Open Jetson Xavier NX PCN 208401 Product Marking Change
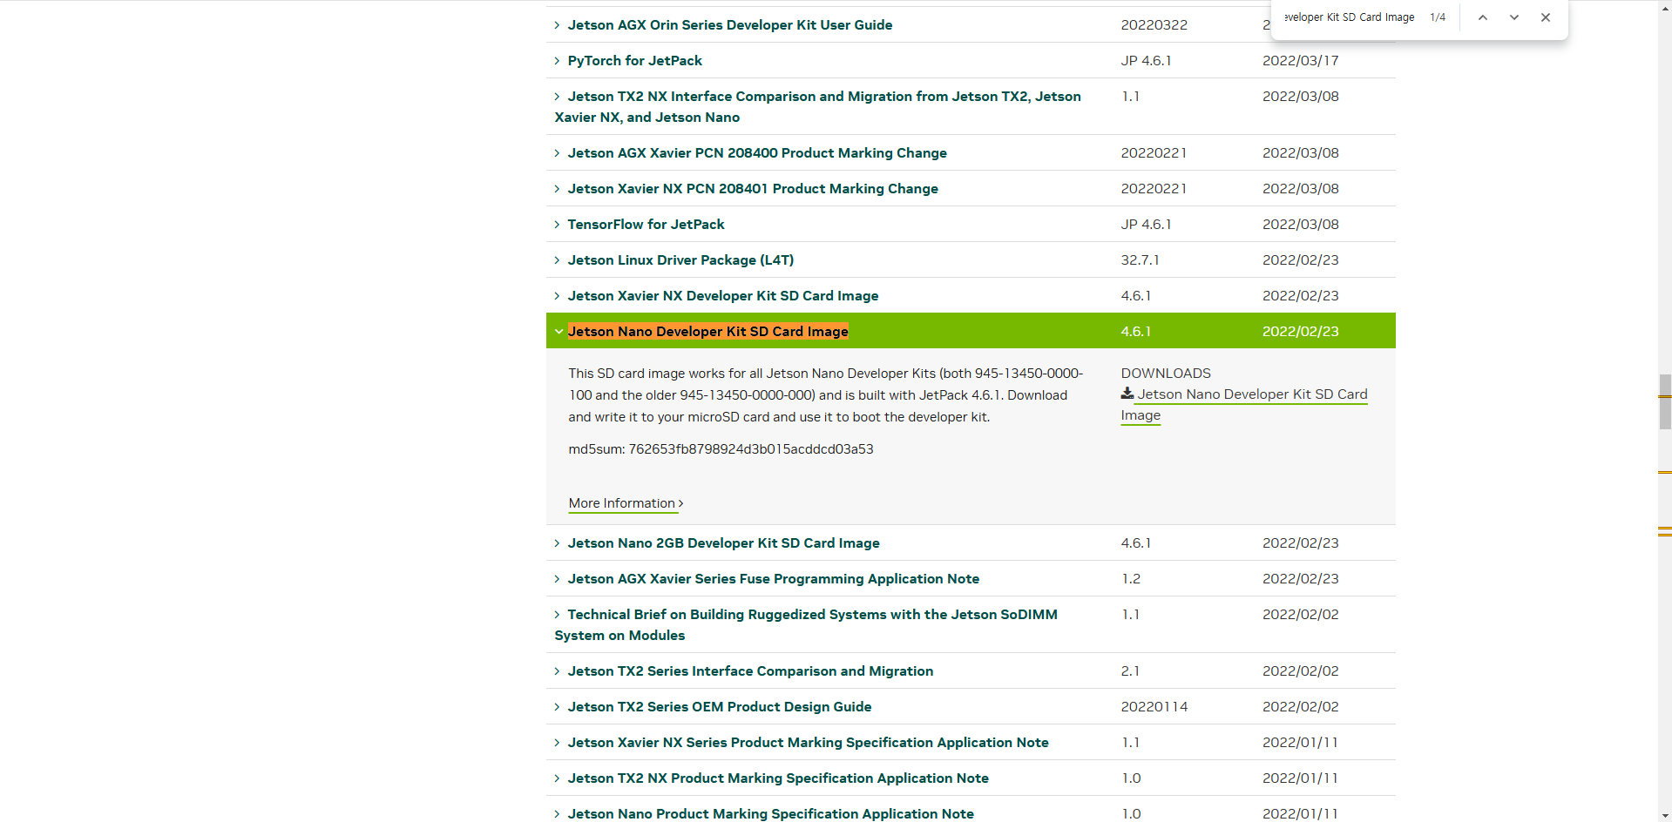The height and width of the screenshot is (822, 1672). [753, 189]
